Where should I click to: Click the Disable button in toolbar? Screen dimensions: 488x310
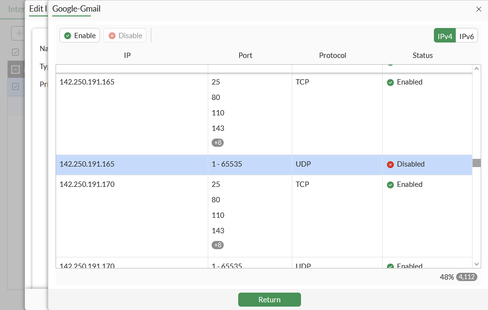click(x=125, y=35)
